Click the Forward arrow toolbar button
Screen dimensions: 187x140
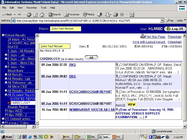coord(19,15)
